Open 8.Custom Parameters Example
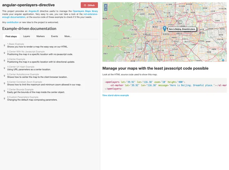The width and height of the screenshot is (229, 170). pyautogui.click(x=23, y=97)
